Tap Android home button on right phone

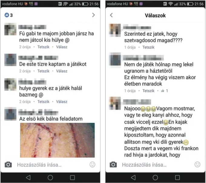[155, 178]
